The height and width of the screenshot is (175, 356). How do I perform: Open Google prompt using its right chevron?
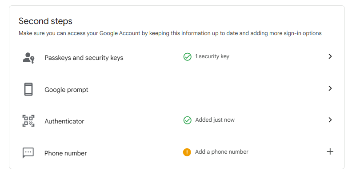point(330,88)
